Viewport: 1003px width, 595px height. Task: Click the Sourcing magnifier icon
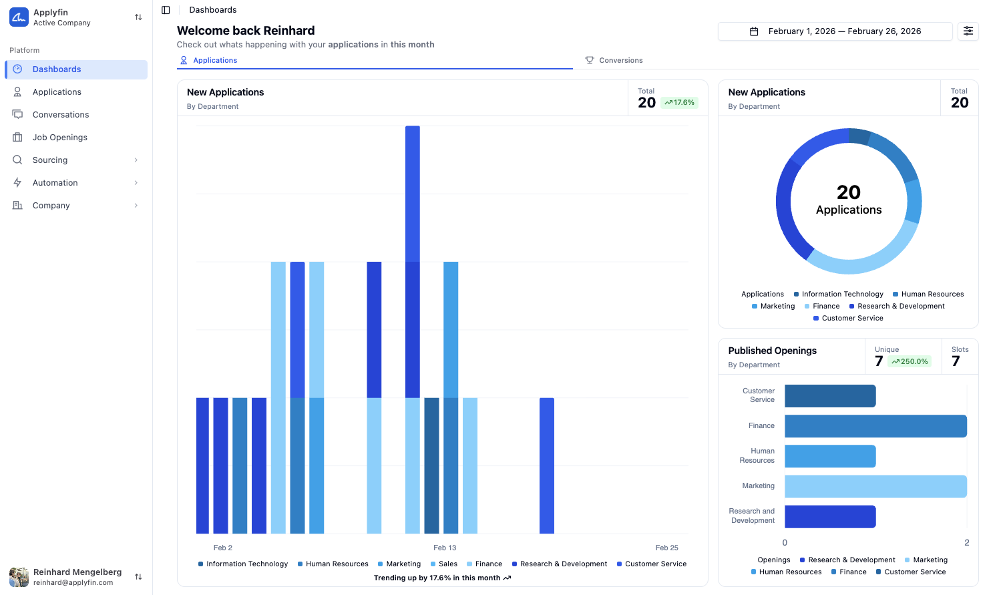click(x=18, y=160)
